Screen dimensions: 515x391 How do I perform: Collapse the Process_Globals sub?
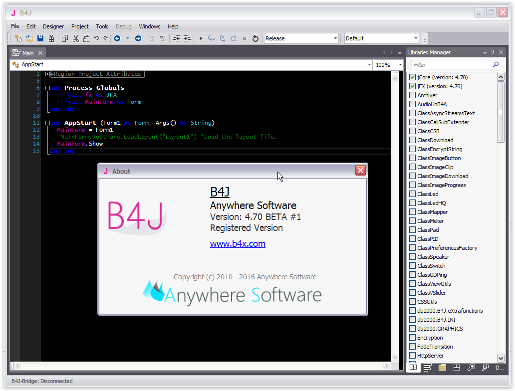point(47,88)
